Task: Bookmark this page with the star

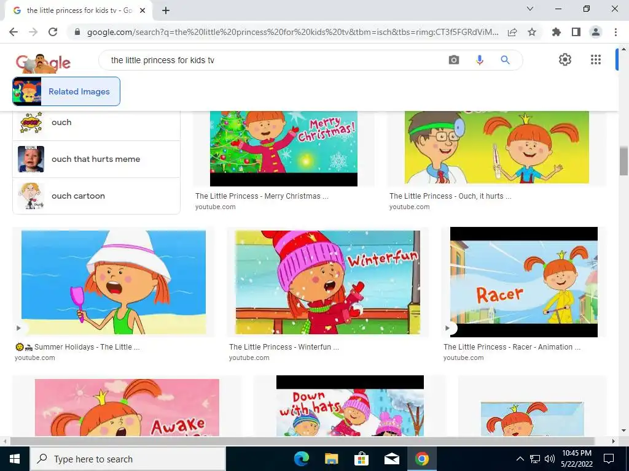Action: click(x=532, y=32)
